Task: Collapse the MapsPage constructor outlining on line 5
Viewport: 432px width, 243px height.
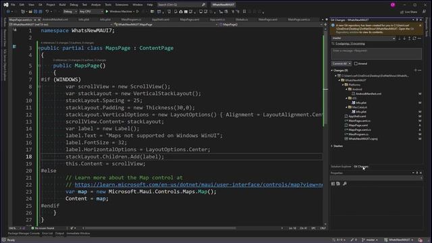Action: pyautogui.click(x=39, y=65)
